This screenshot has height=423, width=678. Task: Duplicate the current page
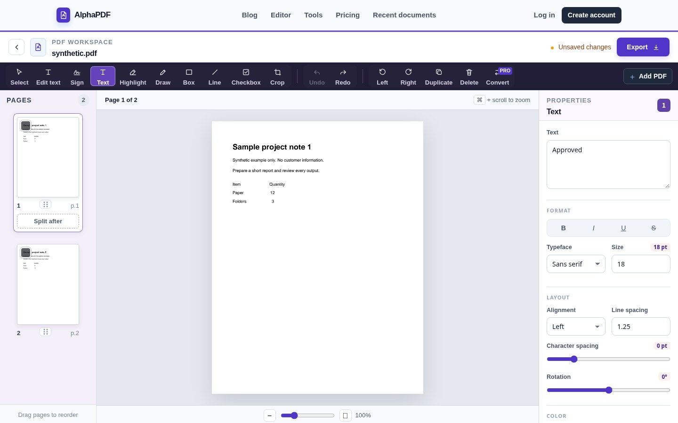click(x=439, y=76)
